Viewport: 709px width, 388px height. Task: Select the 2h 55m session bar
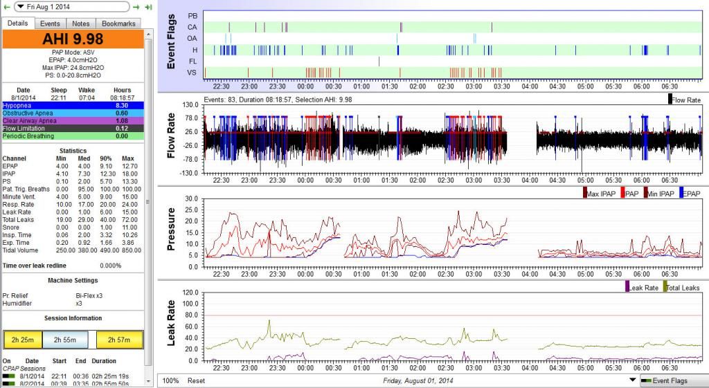pyautogui.click(x=65, y=340)
